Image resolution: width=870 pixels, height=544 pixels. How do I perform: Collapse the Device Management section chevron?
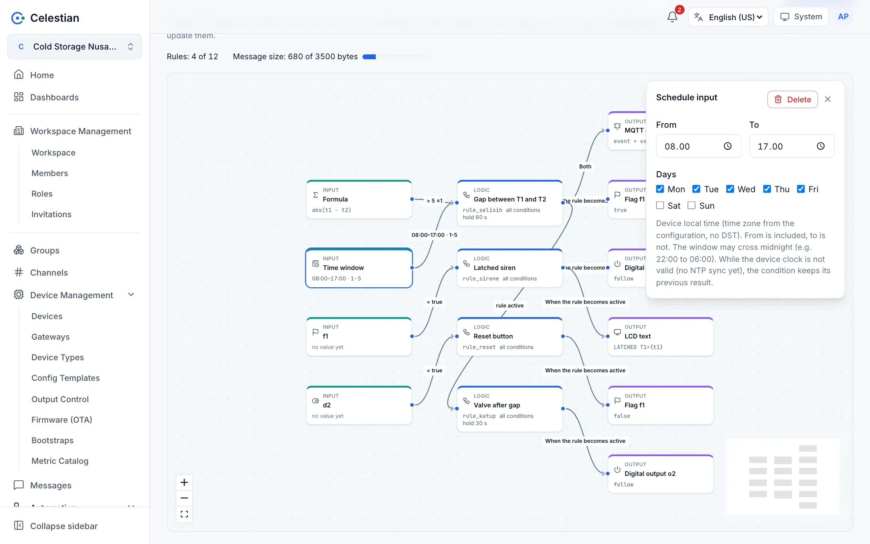(131, 295)
